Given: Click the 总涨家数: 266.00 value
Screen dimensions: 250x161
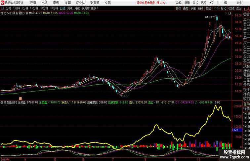Looking at the screenshot, I should click(x=97, y=102).
